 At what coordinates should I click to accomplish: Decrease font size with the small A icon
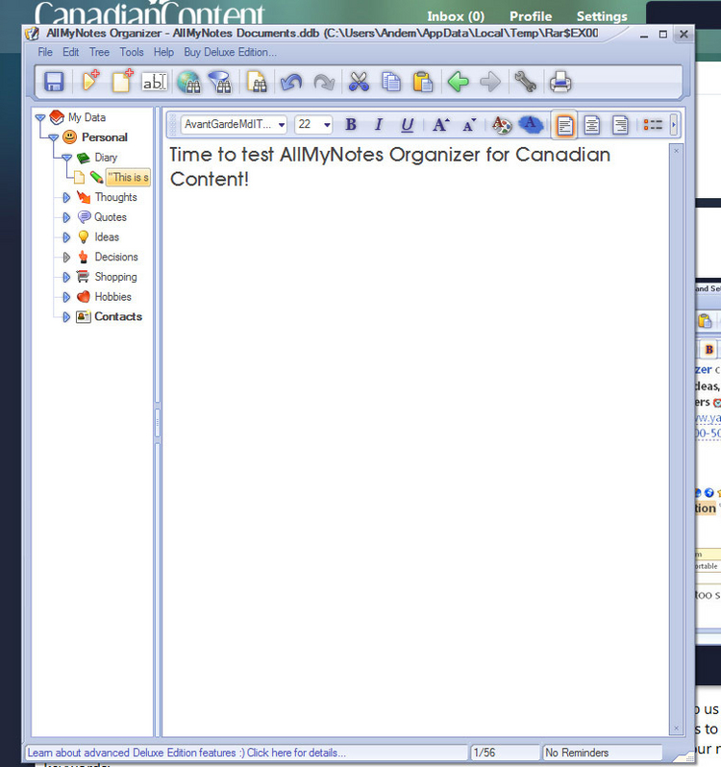[x=469, y=125]
